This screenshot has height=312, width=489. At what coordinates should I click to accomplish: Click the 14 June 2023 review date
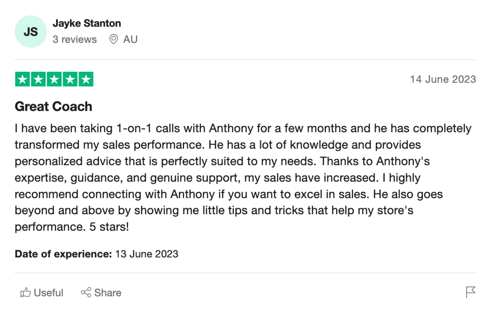point(443,79)
